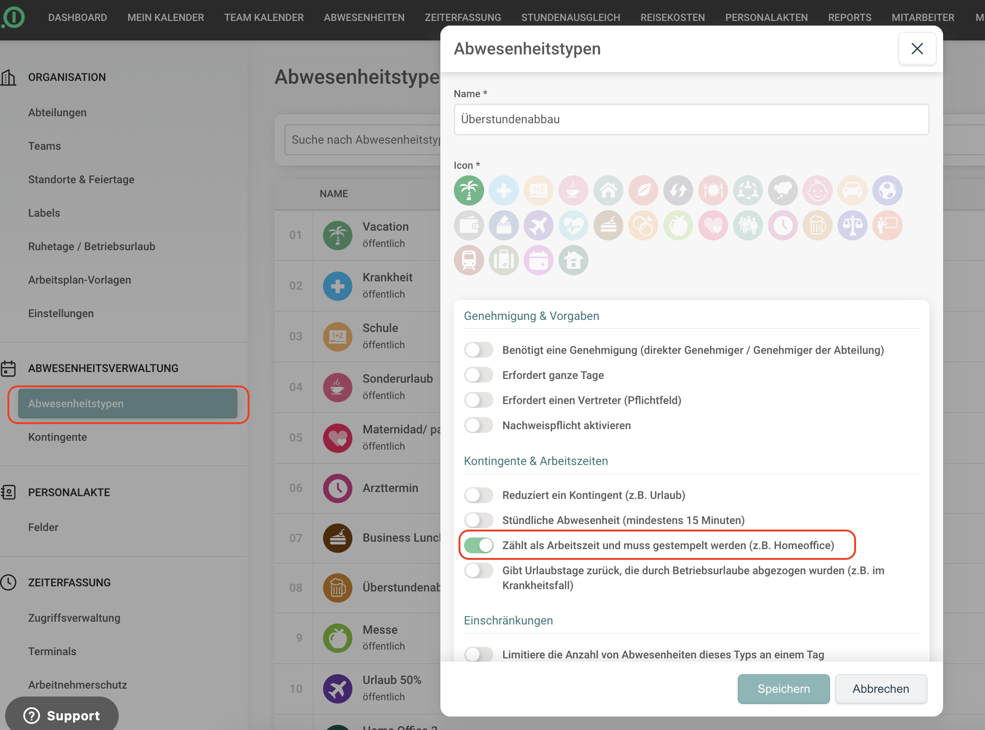
Task: Select the thought cloud icon
Action: click(x=783, y=191)
